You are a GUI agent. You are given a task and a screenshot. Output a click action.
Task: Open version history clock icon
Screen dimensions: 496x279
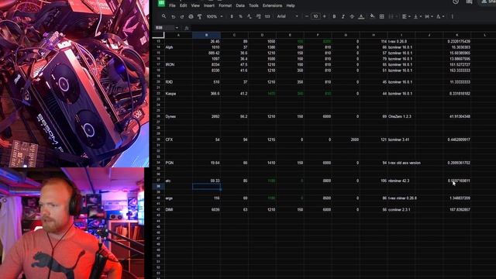click(x=456, y=2)
